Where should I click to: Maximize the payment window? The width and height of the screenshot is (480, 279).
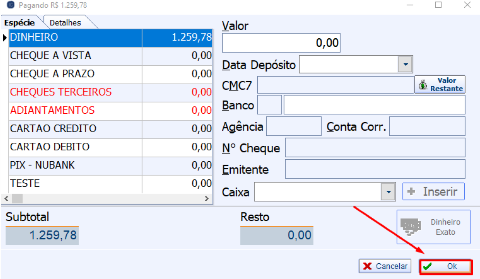coord(438,5)
